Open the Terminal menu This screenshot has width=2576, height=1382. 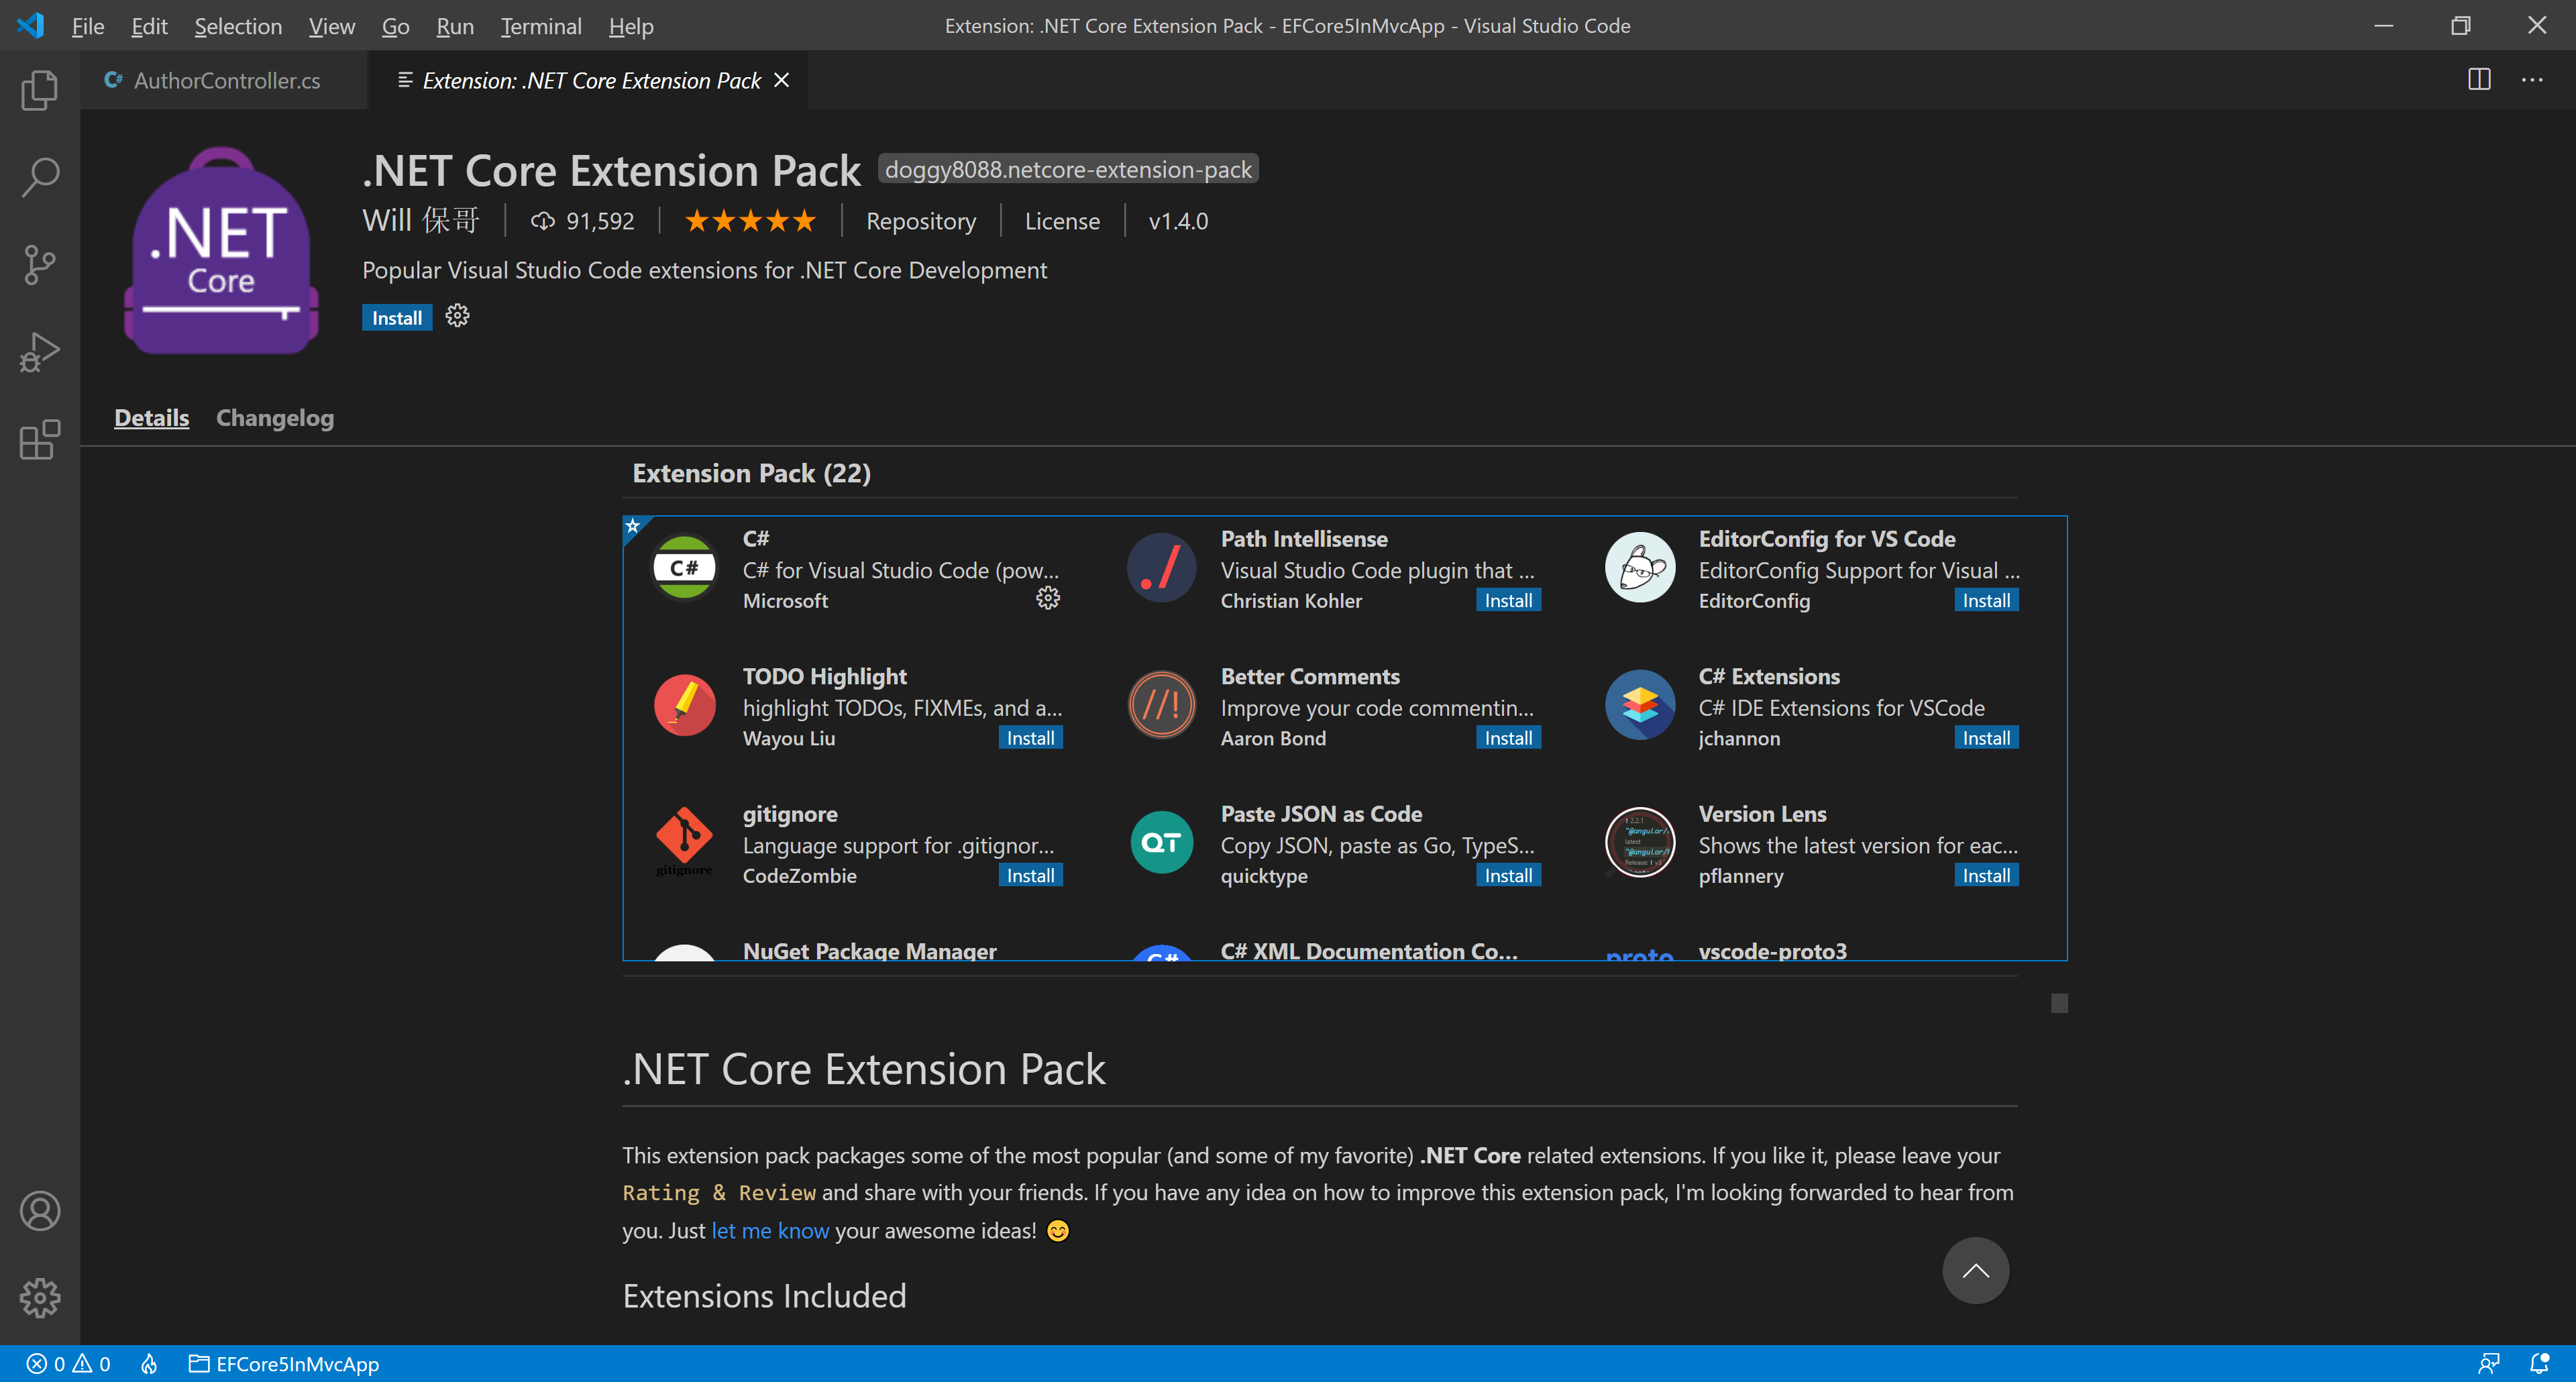coord(540,26)
